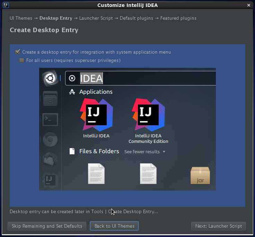The height and width of the screenshot is (237, 255).
Task: Select the Featured plugins breadcrumb step
Action: pyautogui.click(x=178, y=18)
